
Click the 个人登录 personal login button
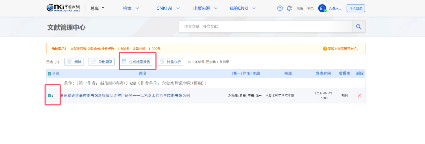(356, 8)
